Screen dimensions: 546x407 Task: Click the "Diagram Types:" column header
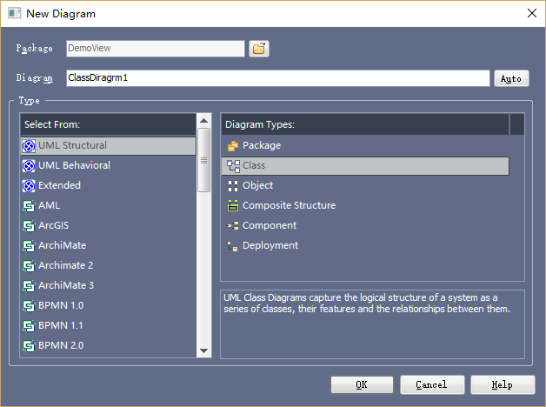365,124
